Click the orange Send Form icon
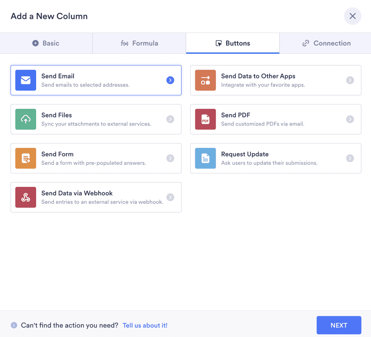Screen dimensions: 371x337 coord(26,158)
